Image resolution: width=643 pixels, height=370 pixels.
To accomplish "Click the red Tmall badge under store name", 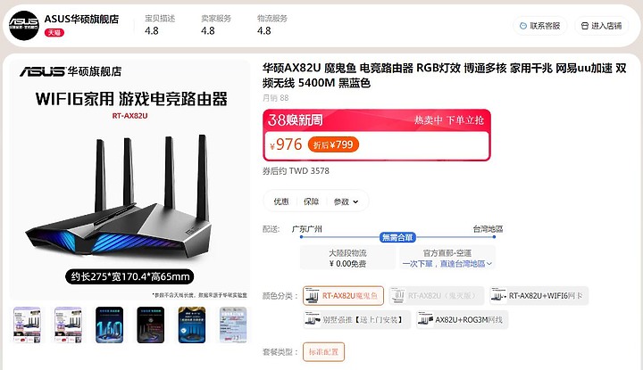I will 54,32.
